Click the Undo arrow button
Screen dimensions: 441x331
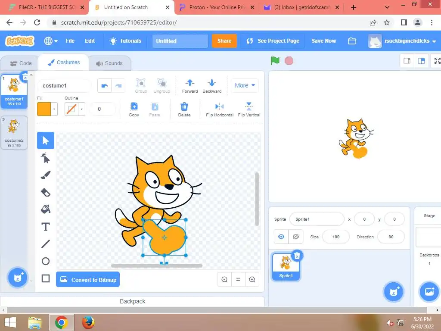pos(104,86)
